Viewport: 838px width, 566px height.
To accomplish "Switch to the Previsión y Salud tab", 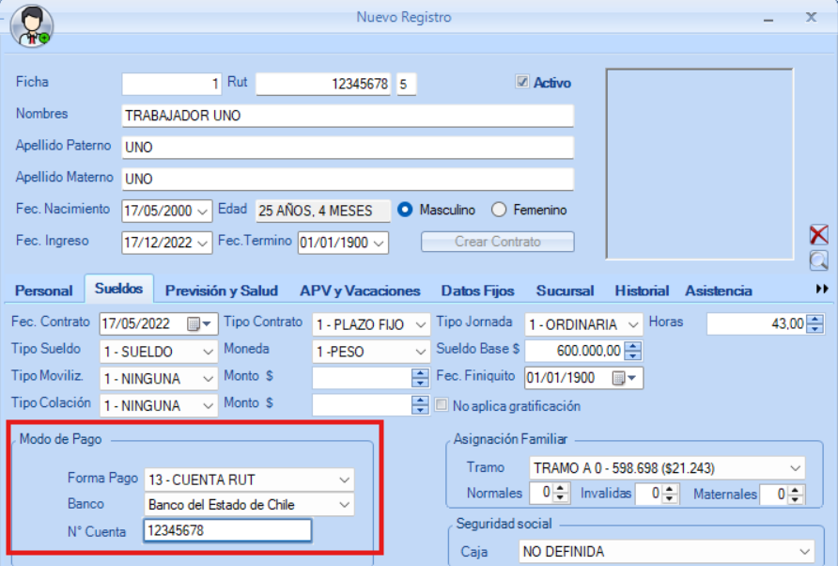I will click(x=220, y=291).
